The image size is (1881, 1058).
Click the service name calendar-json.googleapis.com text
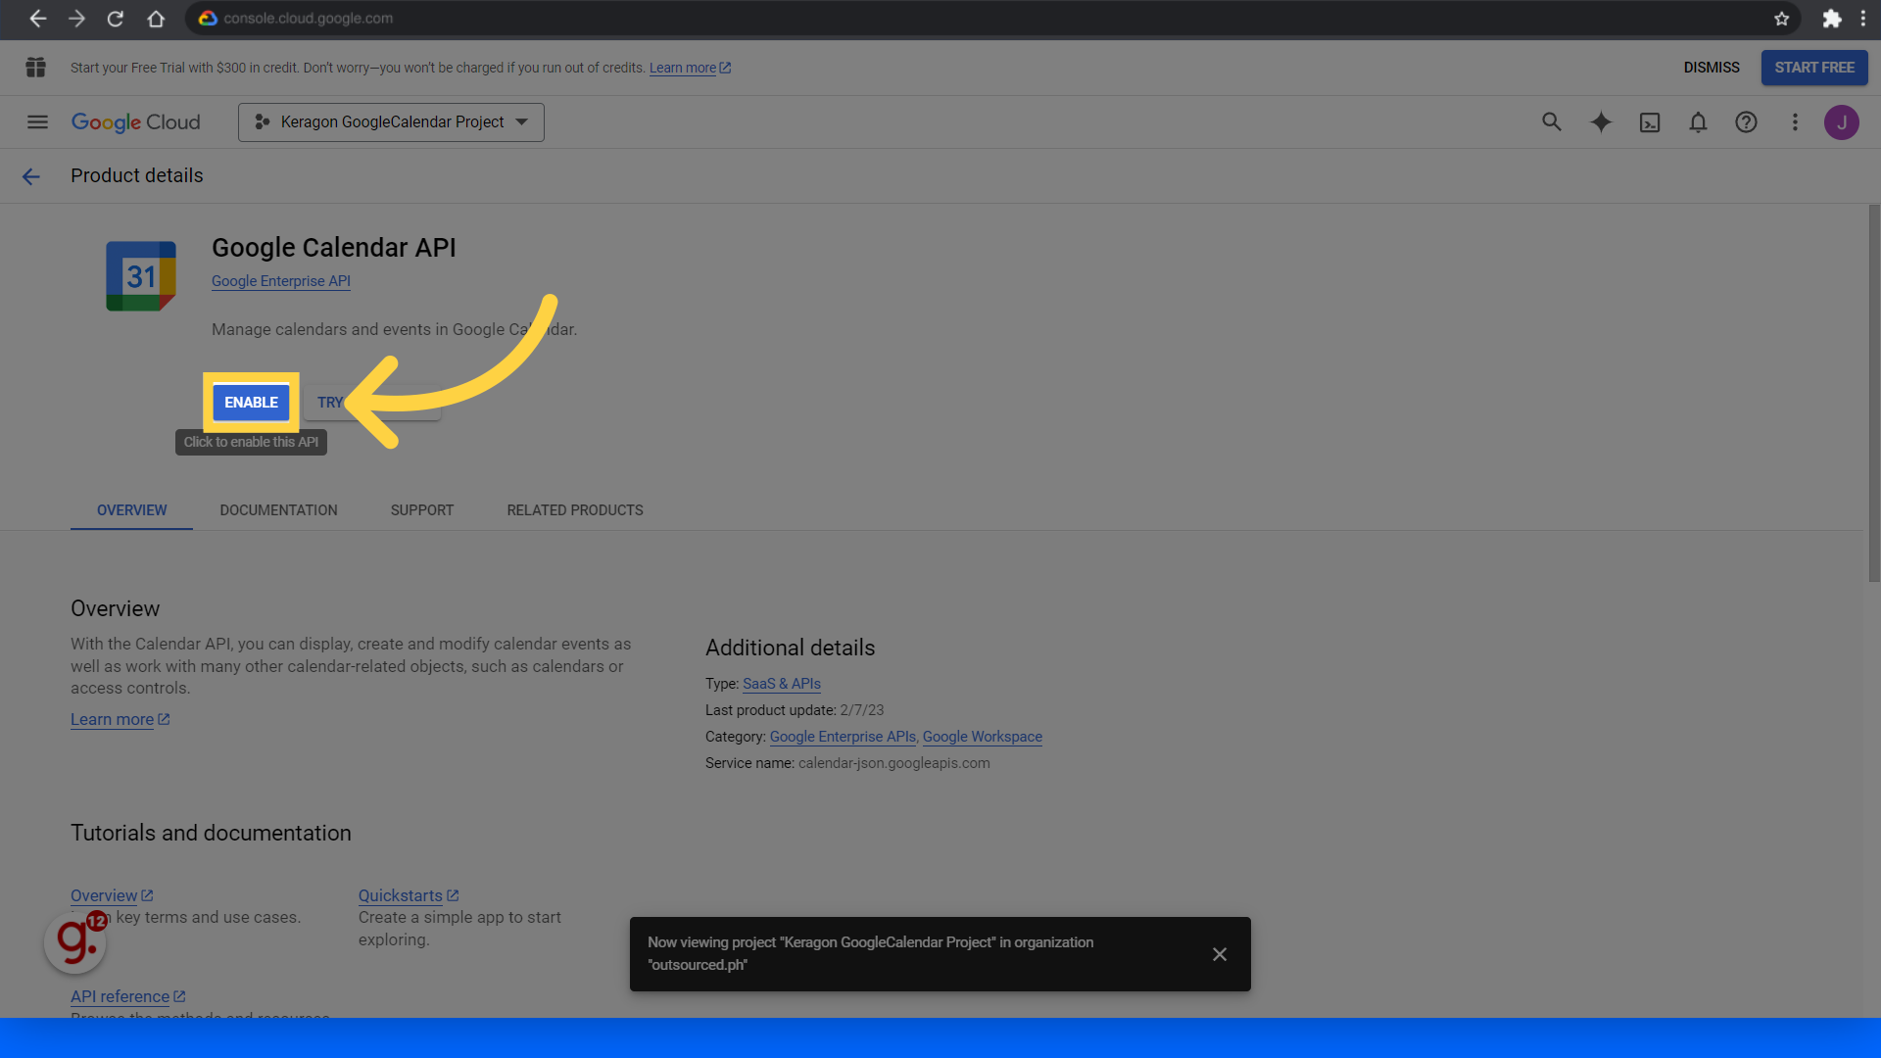[x=893, y=763]
